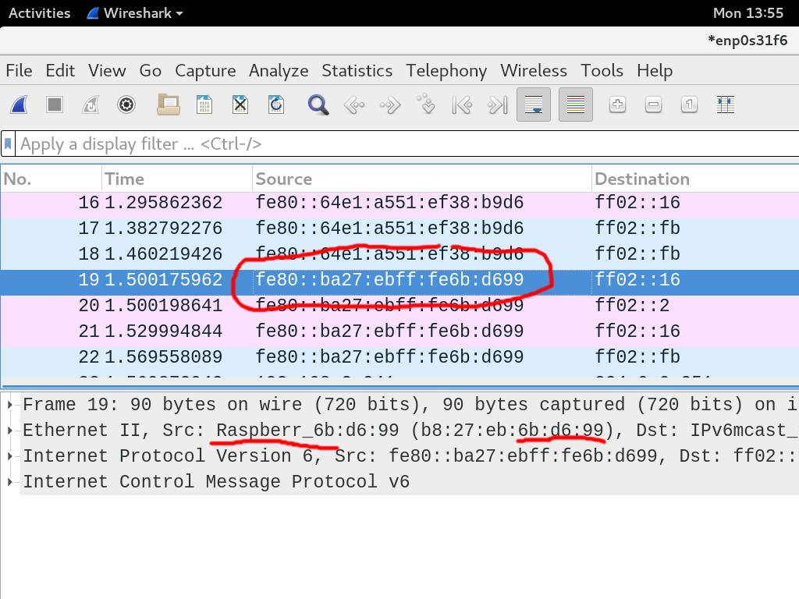Open the Tools menu

[602, 70]
